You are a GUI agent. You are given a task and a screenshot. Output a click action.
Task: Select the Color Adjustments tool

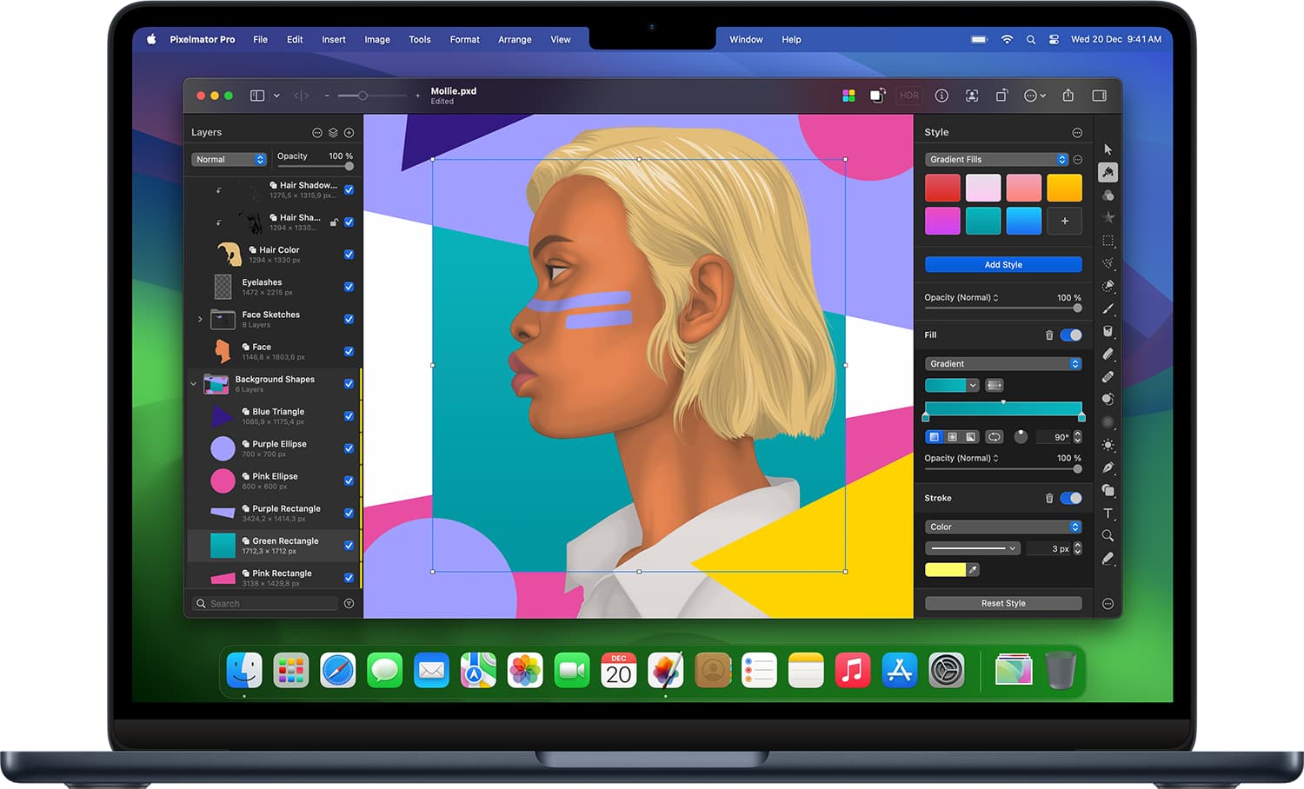click(1108, 196)
